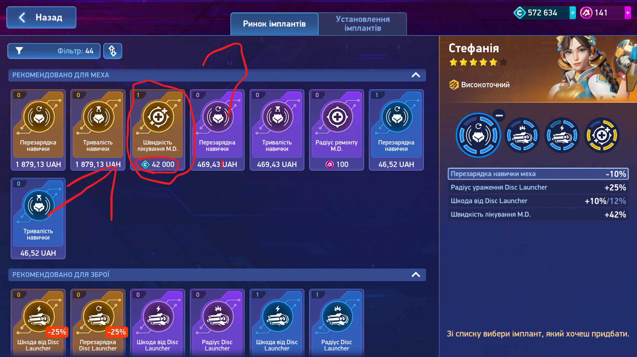Viewport: 637px width, 357px height.
Task: Click the sort order arrows icon
Action: click(x=113, y=51)
